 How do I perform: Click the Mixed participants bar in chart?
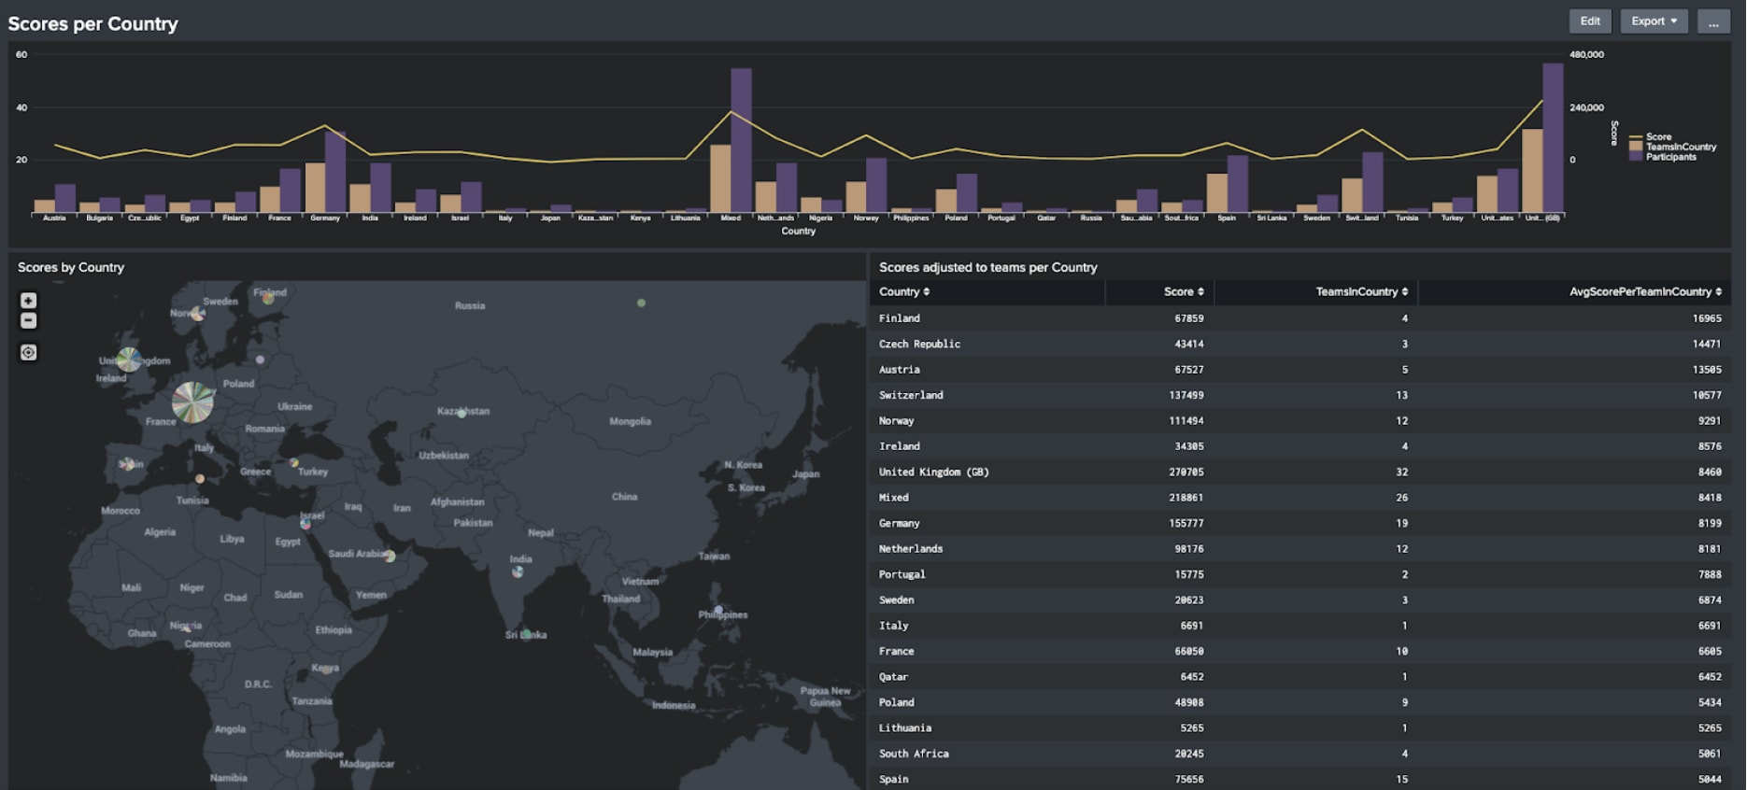click(x=742, y=140)
